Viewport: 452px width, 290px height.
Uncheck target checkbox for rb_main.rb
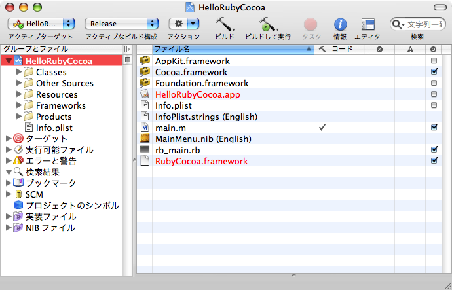(434, 149)
